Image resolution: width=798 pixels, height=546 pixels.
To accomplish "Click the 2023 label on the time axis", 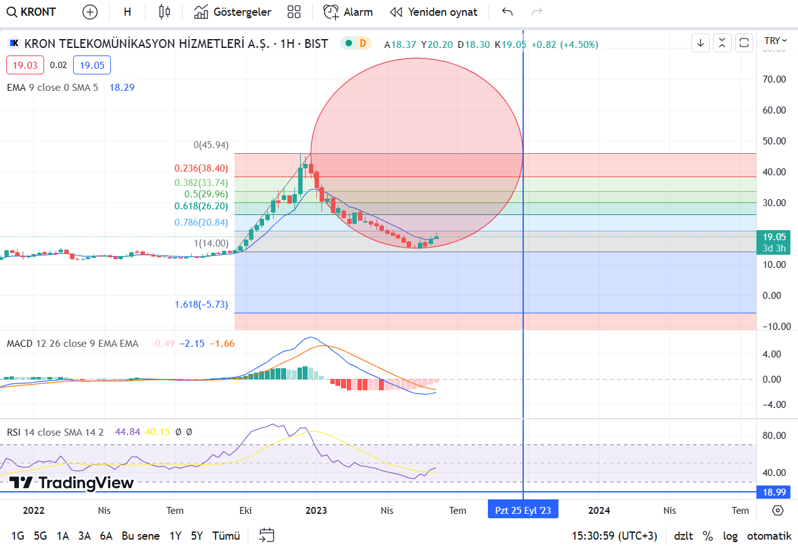I will coord(316,510).
